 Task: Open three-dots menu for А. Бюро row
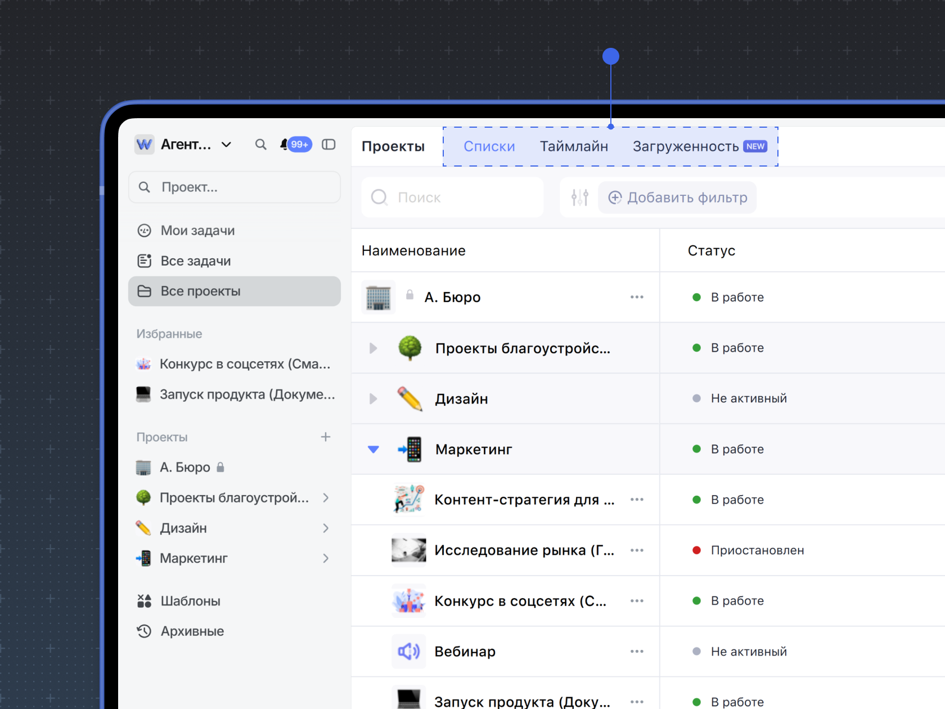pyautogui.click(x=636, y=297)
